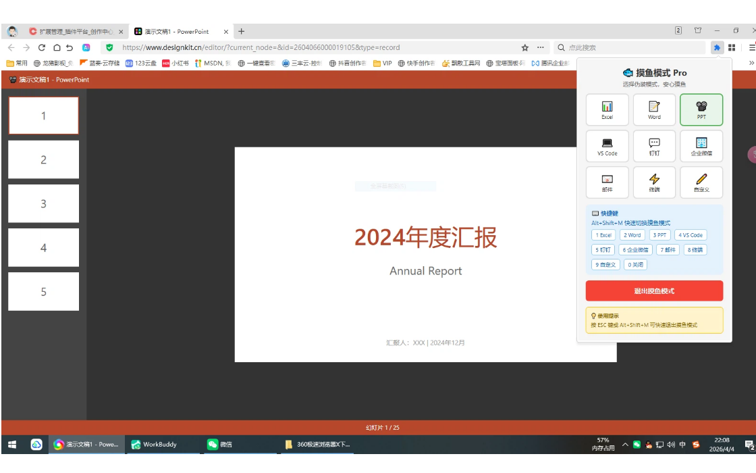
Task: Activate the 邮件 mail disguise mode
Action: (607, 182)
